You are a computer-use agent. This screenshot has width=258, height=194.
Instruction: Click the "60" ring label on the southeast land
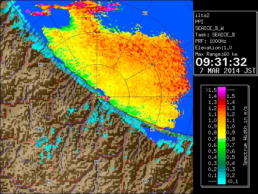coord(145,181)
